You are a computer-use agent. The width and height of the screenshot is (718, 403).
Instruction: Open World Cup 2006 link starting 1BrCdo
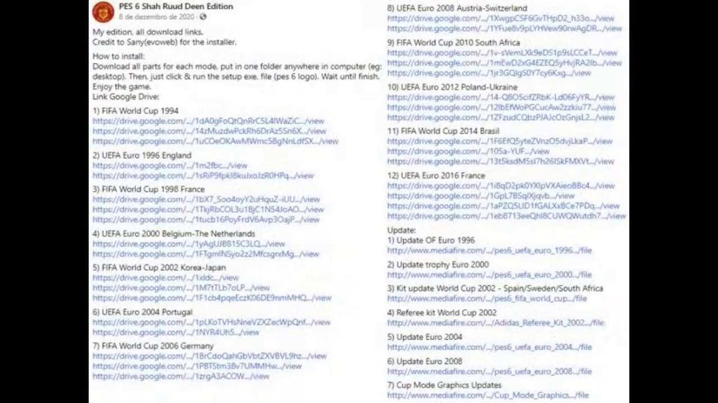tap(209, 356)
